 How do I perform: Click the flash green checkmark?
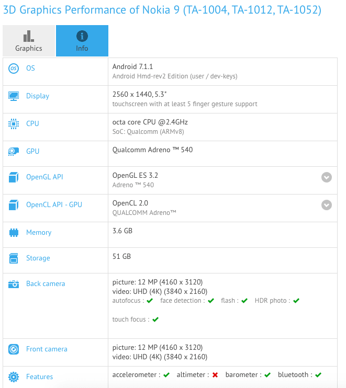tap(244, 301)
